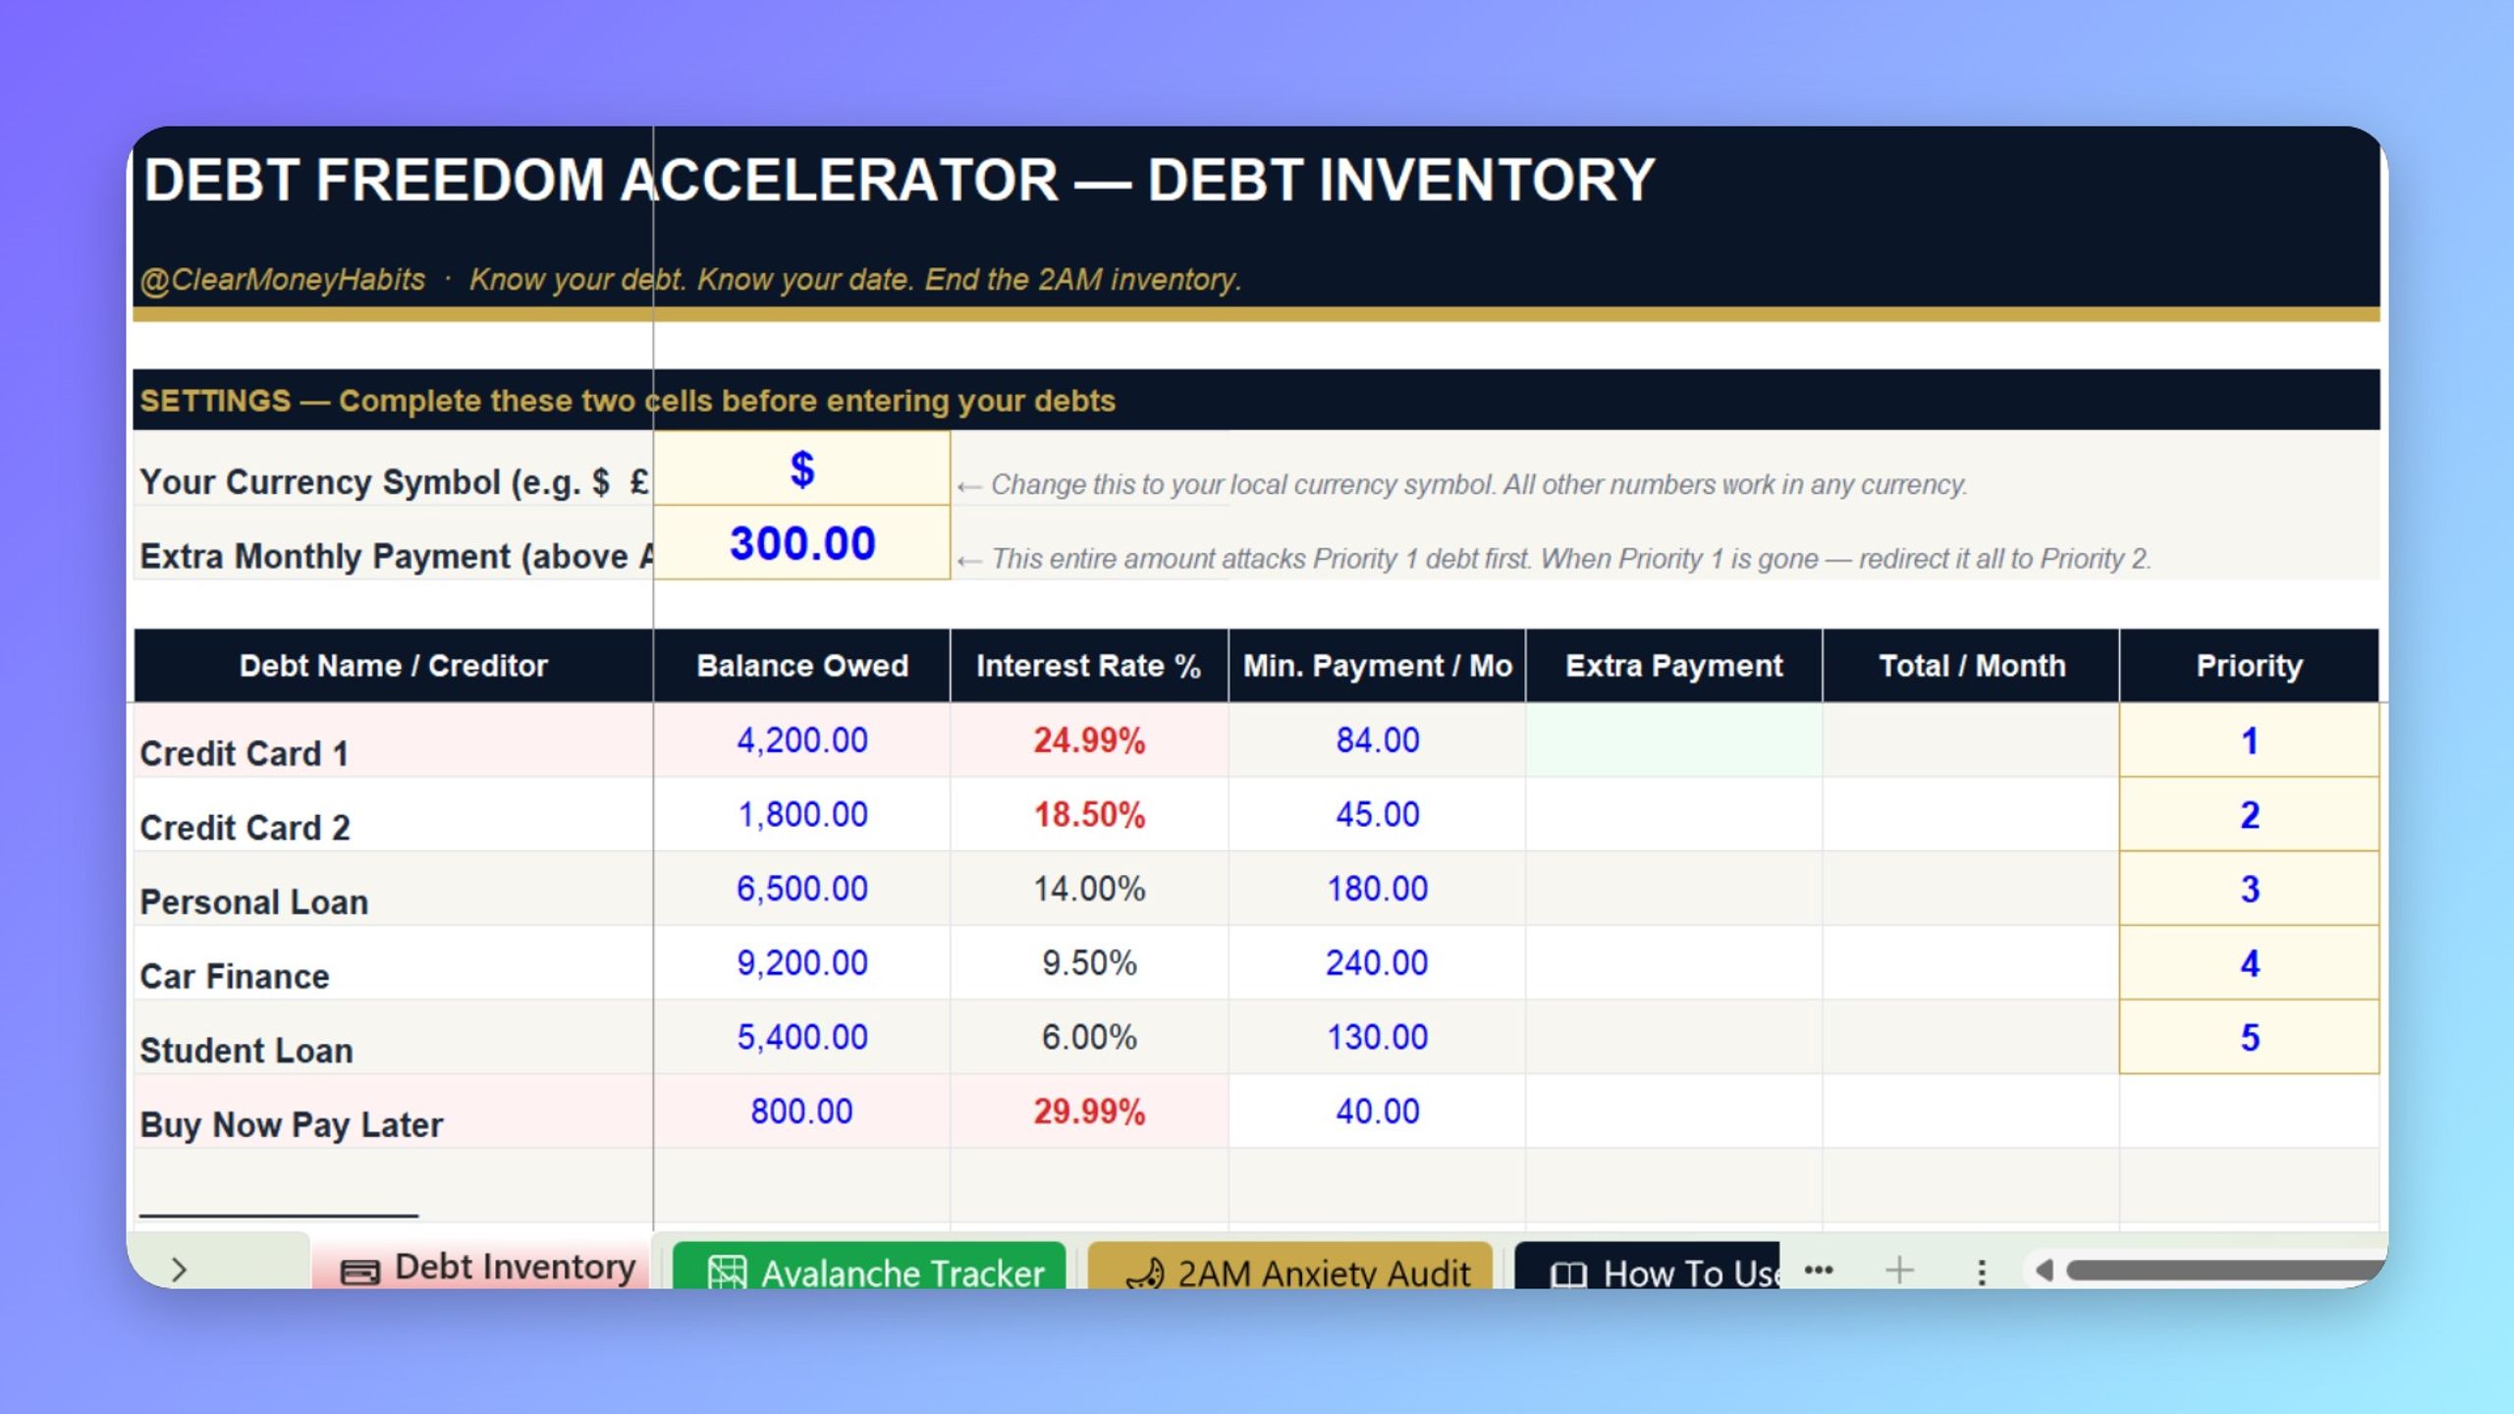Image resolution: width=2514 pixels, height=1414 pixels.
Task: Select the Credit Card 2 name cell
Action: click(393, 815)
